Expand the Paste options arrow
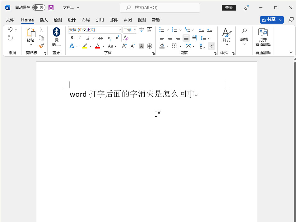 click(31, 45)
